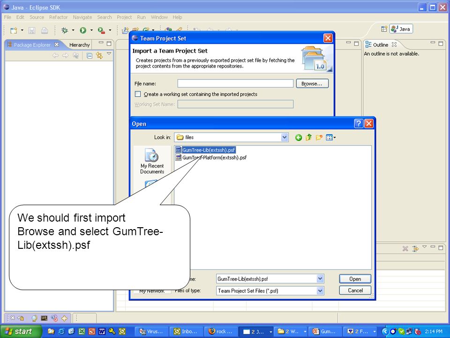Open the Search menu
The height and width of the screenshot is (338, 450).
(x=105, y=17)
